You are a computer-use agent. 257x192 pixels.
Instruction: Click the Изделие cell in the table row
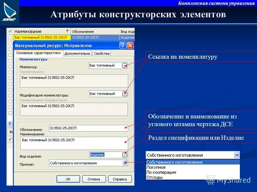click(x=127, y=37)
